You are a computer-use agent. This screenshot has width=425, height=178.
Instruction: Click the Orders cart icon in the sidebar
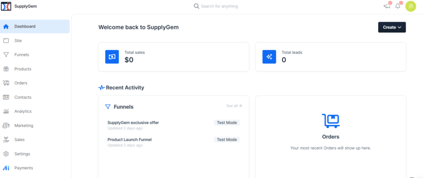tap(6, 83)
